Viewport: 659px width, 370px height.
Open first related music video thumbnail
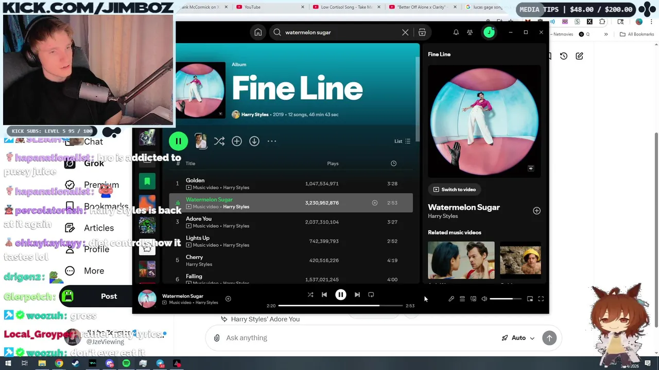(x=461, y=261)
